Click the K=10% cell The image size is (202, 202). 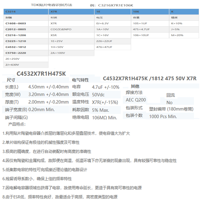tap(184, 23)
